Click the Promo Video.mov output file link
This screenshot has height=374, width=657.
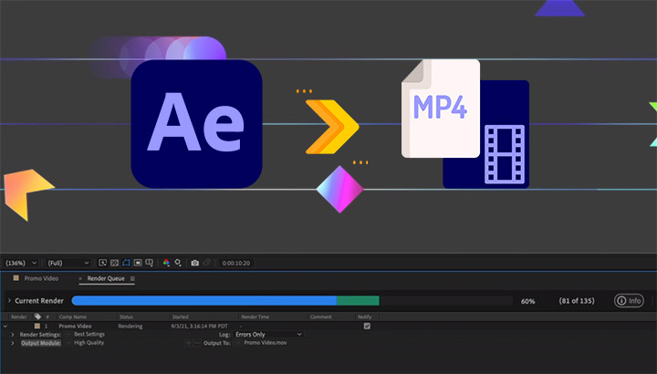click(x=266, y=343)
